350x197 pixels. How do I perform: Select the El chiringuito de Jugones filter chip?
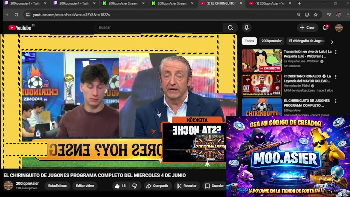tap(307, 41)
